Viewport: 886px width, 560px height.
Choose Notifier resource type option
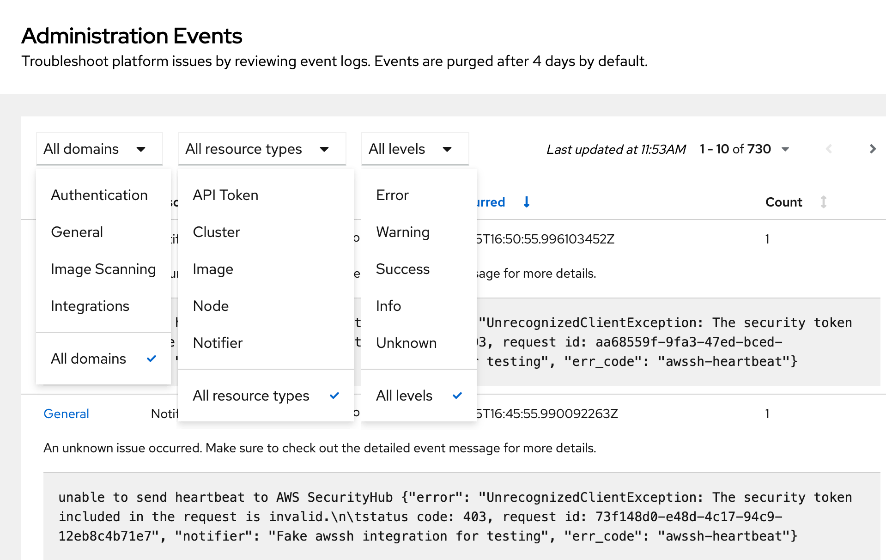coord(218,343)
